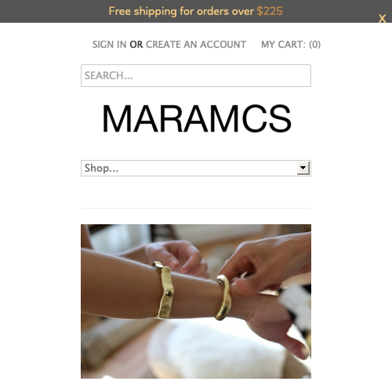Expand the Shop... dropdown menu
This screenshot has width=392, height=392.
(196, 168)
